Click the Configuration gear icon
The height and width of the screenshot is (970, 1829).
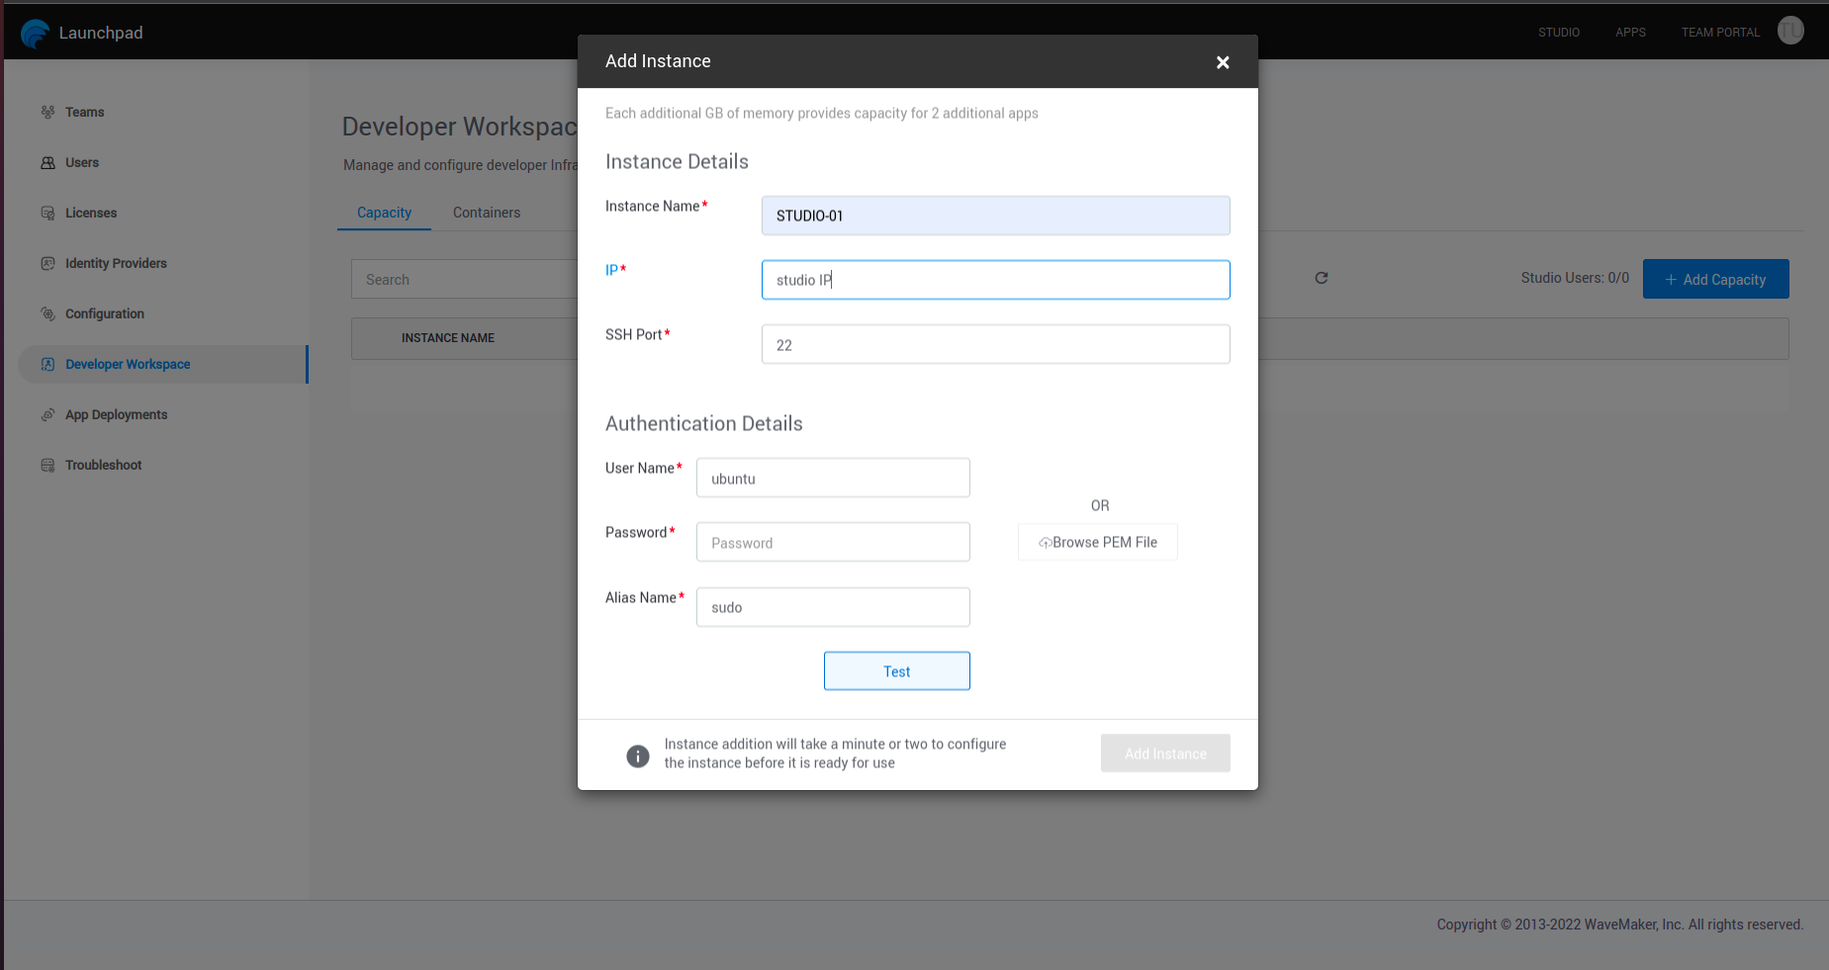pyautogui.click(x=47, y=313)
